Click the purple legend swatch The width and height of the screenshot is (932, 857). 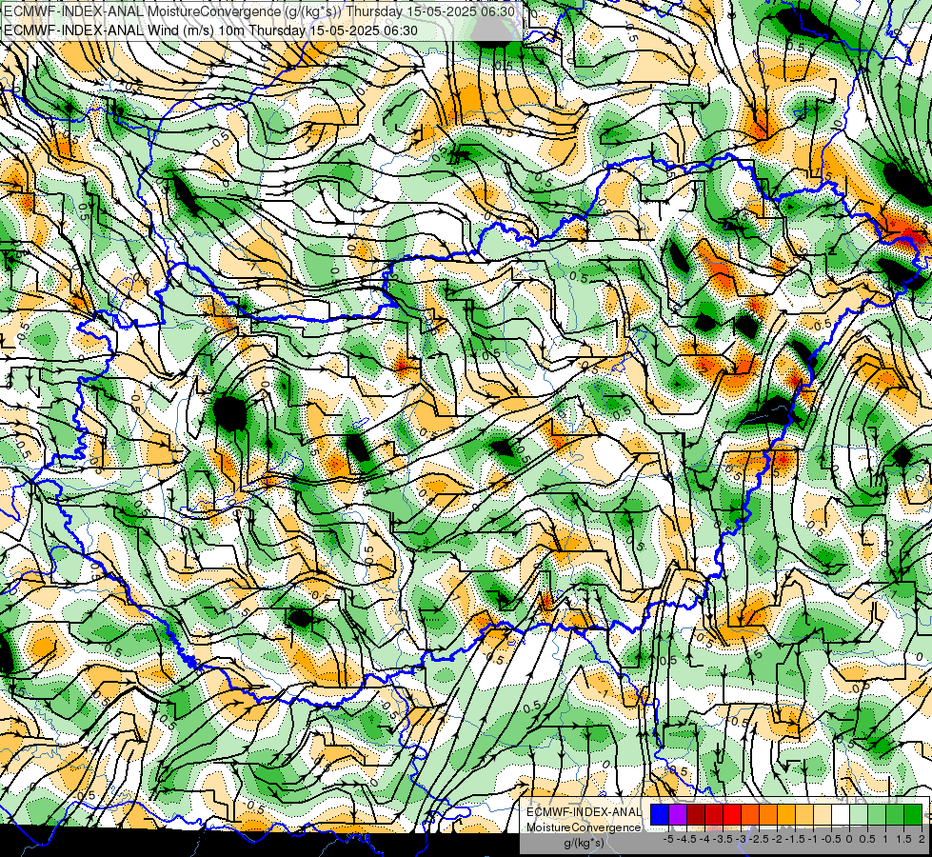pyautogui.click(x=678, y=814)
